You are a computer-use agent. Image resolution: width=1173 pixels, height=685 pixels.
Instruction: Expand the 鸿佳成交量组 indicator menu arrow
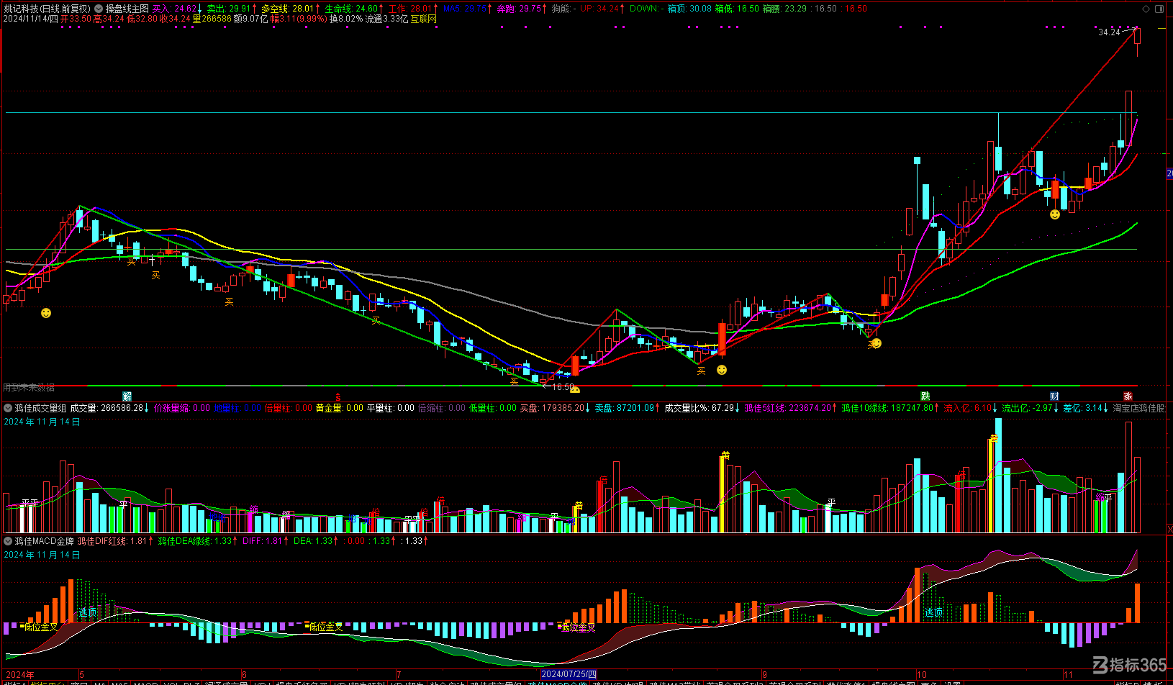coord(8,408)
